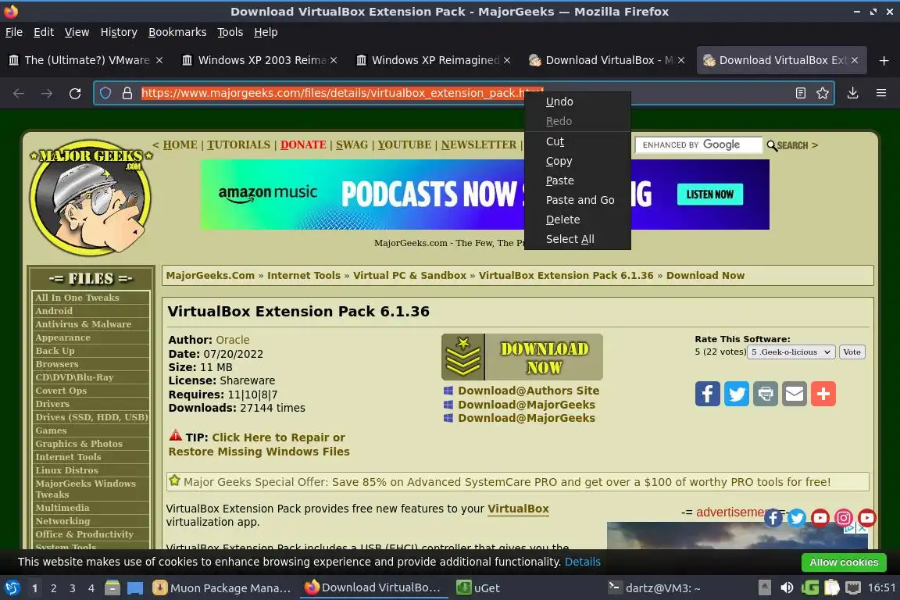Click 'Virtual PC & Sandbox' breadcrumb
The width and height of the screenshot is (900, 600).
[409, 276]
